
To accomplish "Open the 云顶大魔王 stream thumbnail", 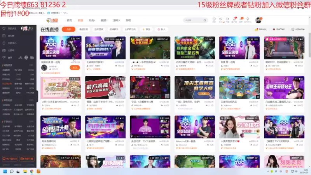I will point(105,127).
